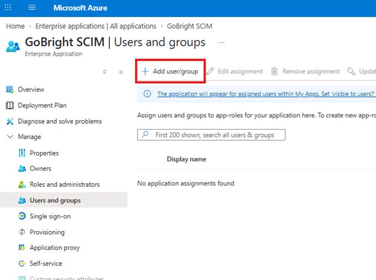Screen dimensions: 376x280
Task: Click the Properties bars icon
Action: pyautogui.click(x=22, y=153)
